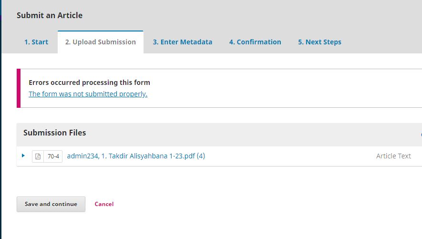Cancel the article submission
422x239 pixels.
pos(104,204)
